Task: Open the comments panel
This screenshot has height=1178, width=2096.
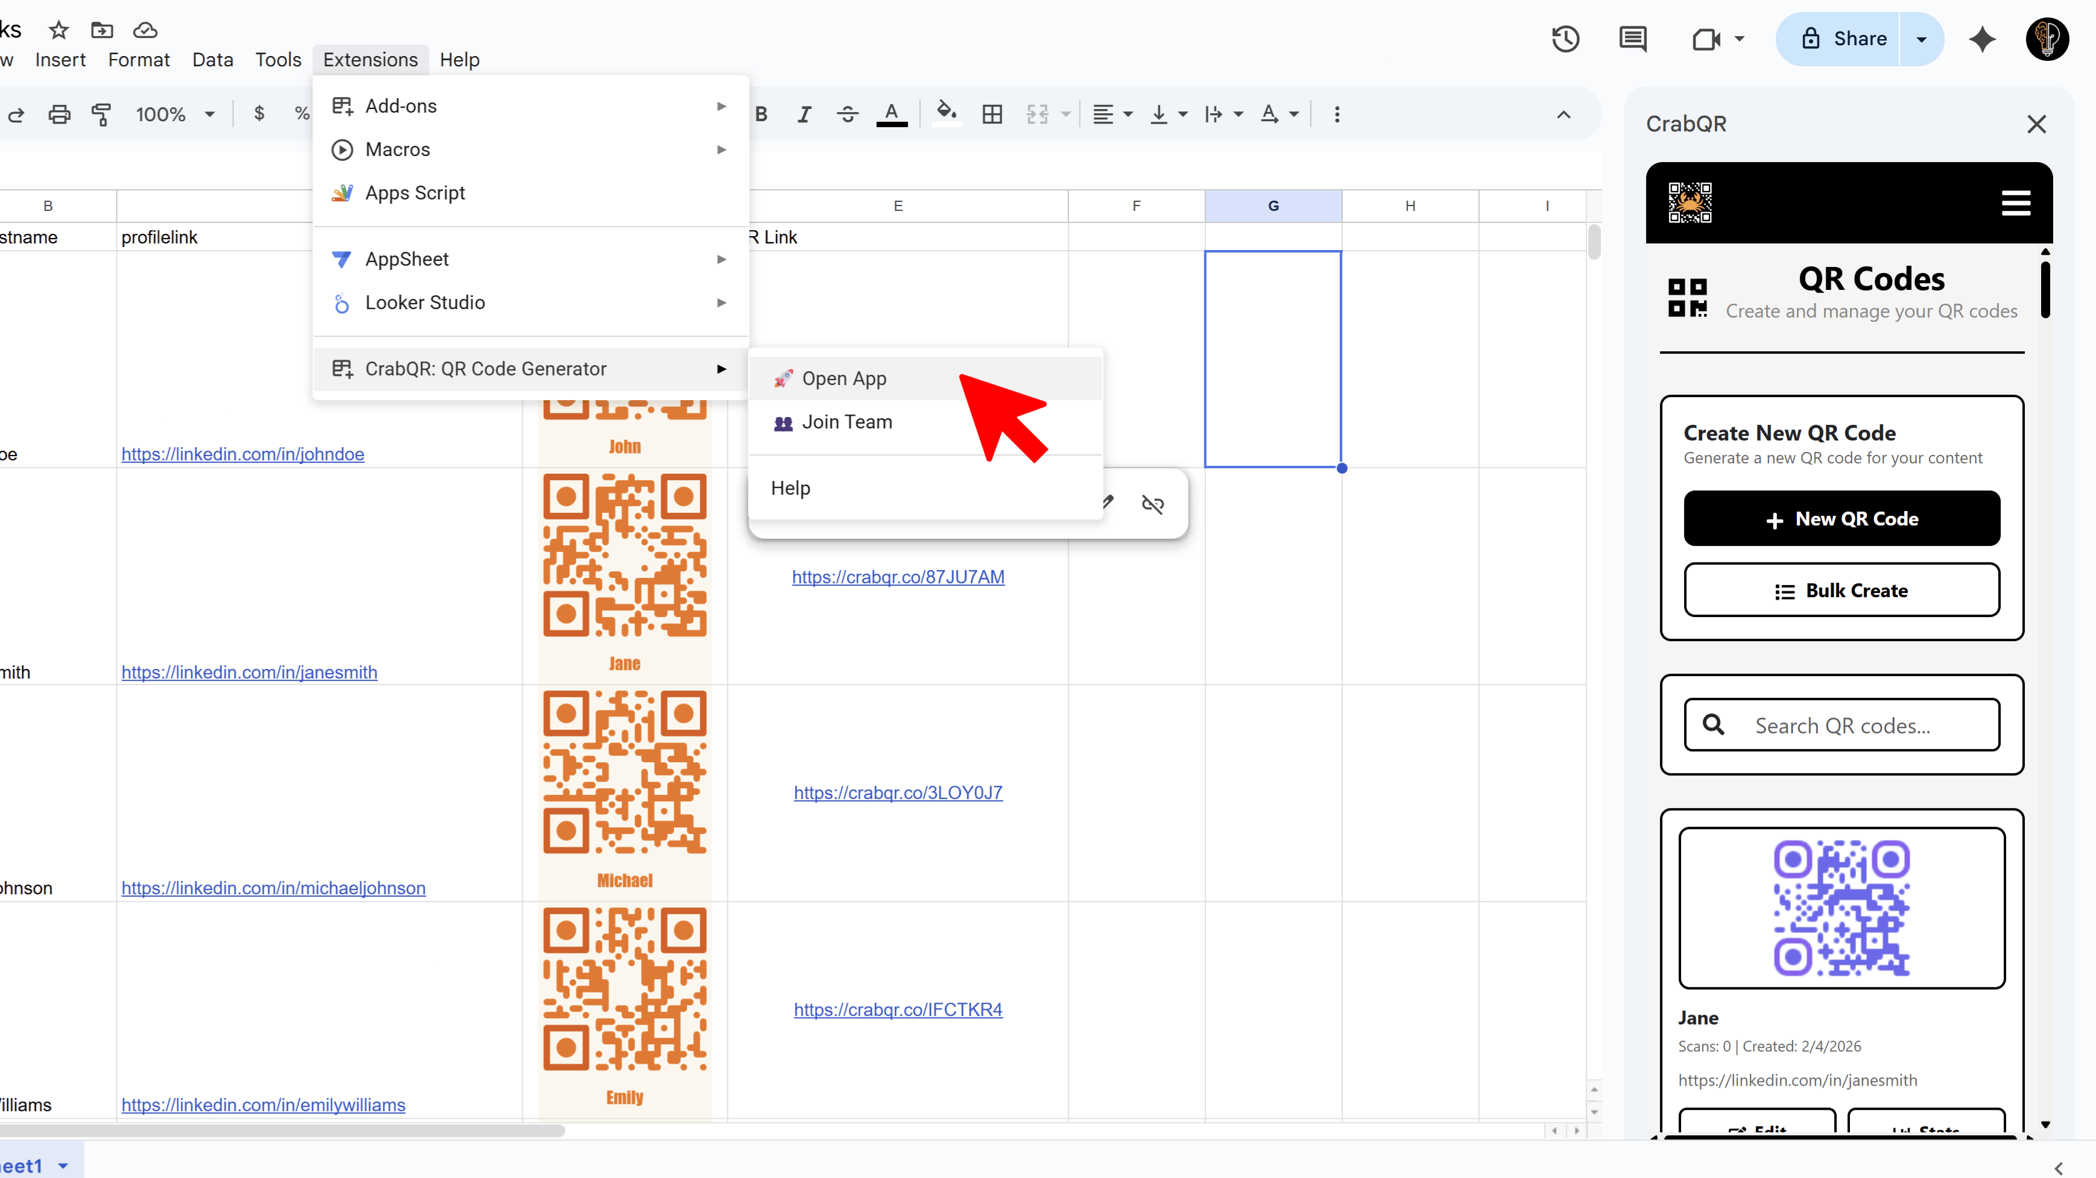Action: 1633,38
